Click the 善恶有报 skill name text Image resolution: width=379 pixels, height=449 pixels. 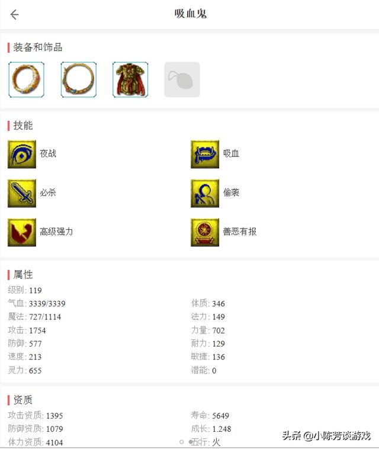240,232
